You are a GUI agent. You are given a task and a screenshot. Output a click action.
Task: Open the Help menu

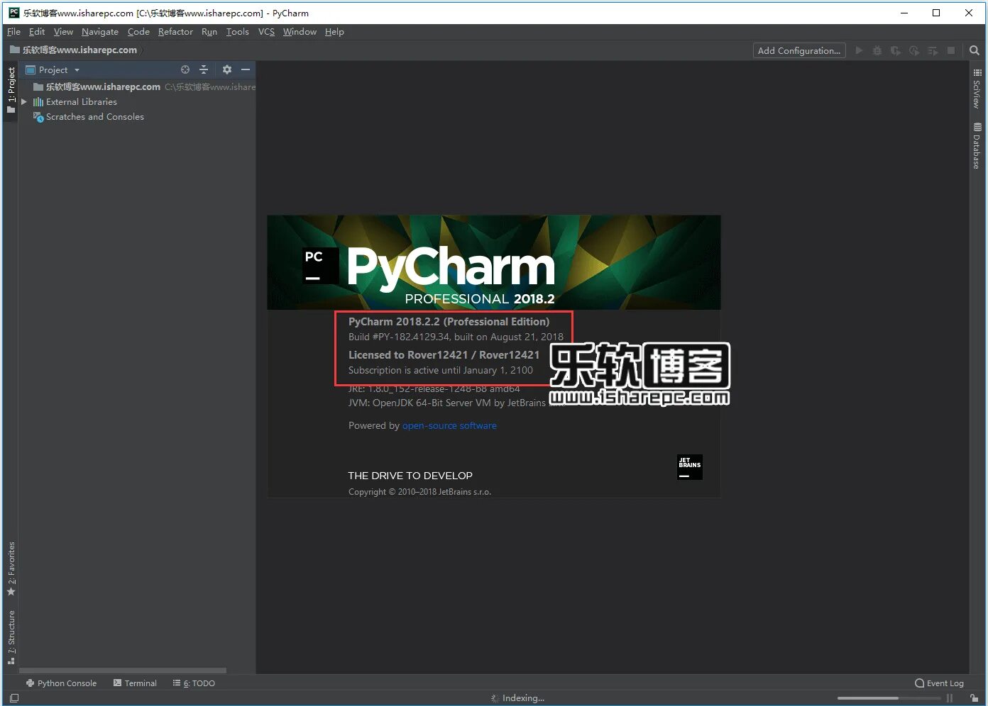pos(334,32)
